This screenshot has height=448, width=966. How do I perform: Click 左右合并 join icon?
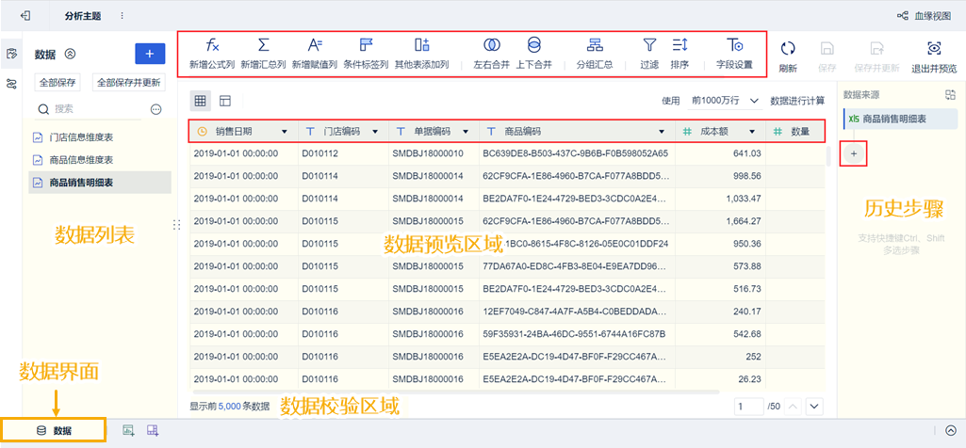click(492, 45)
